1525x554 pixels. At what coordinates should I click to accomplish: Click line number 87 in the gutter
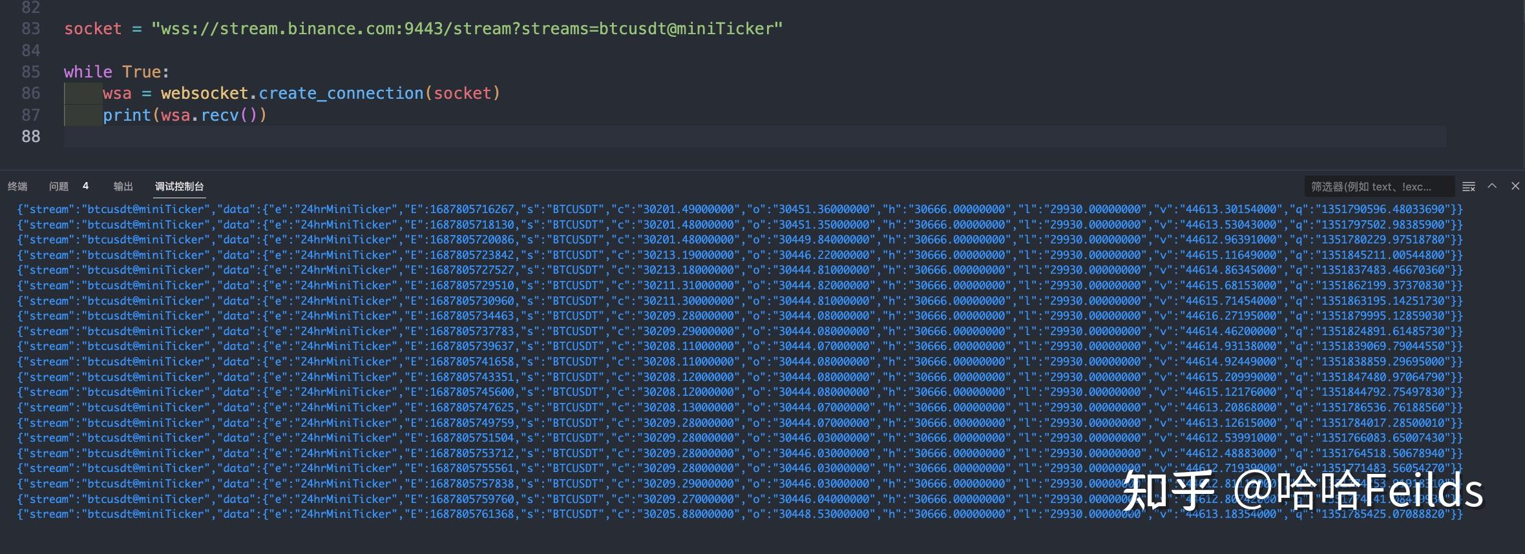pyautogui.click(x=30, y=115)
